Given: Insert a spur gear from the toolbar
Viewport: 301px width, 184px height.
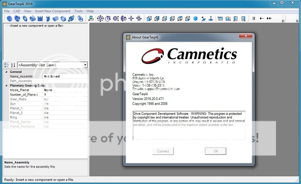Looking at the screenshot, I should 10,19.
